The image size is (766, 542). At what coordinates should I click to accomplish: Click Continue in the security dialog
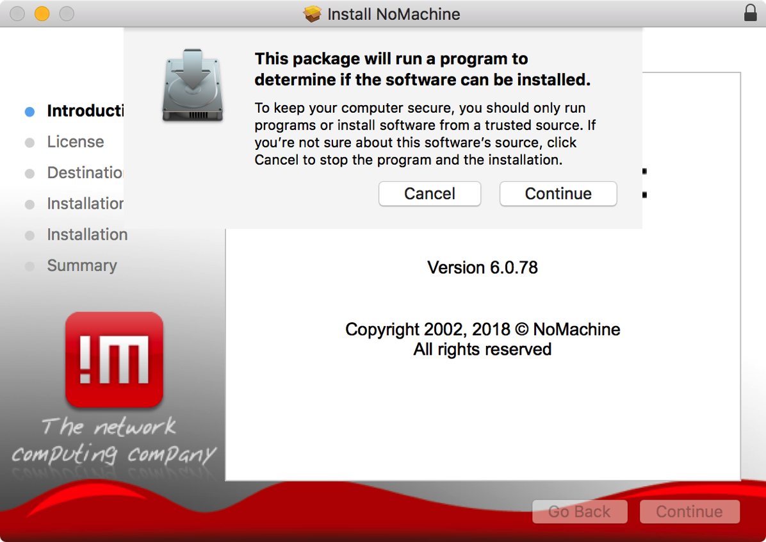pos(558,193)
